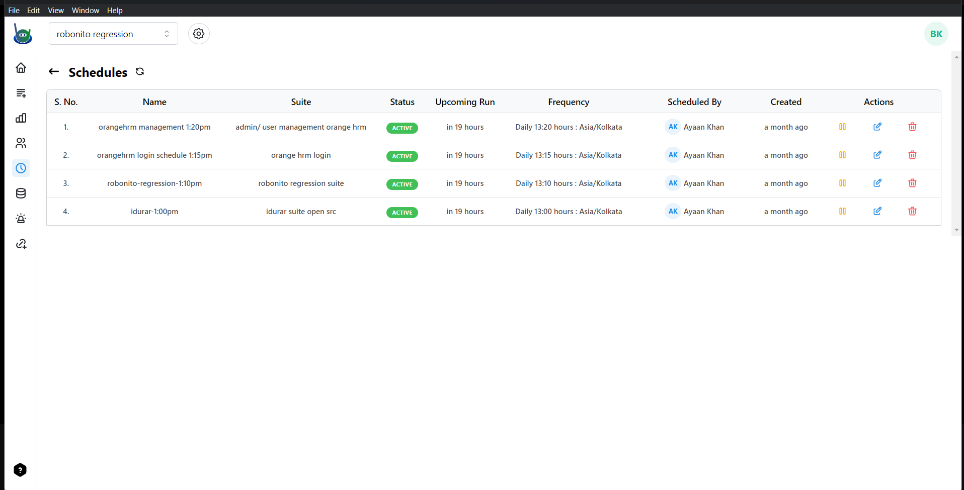Click the Frequency column header
Viewport: 964px width, 490px height.
click(569, 102)
